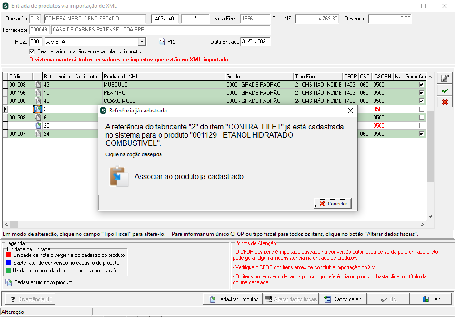Click the Cadastrar Produtos button
The width and height of the screenshot is (455, 317).
(x=234, y=299)
